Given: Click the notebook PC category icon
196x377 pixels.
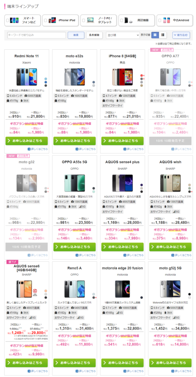Looking at the screenshot, I should (91, 21).
